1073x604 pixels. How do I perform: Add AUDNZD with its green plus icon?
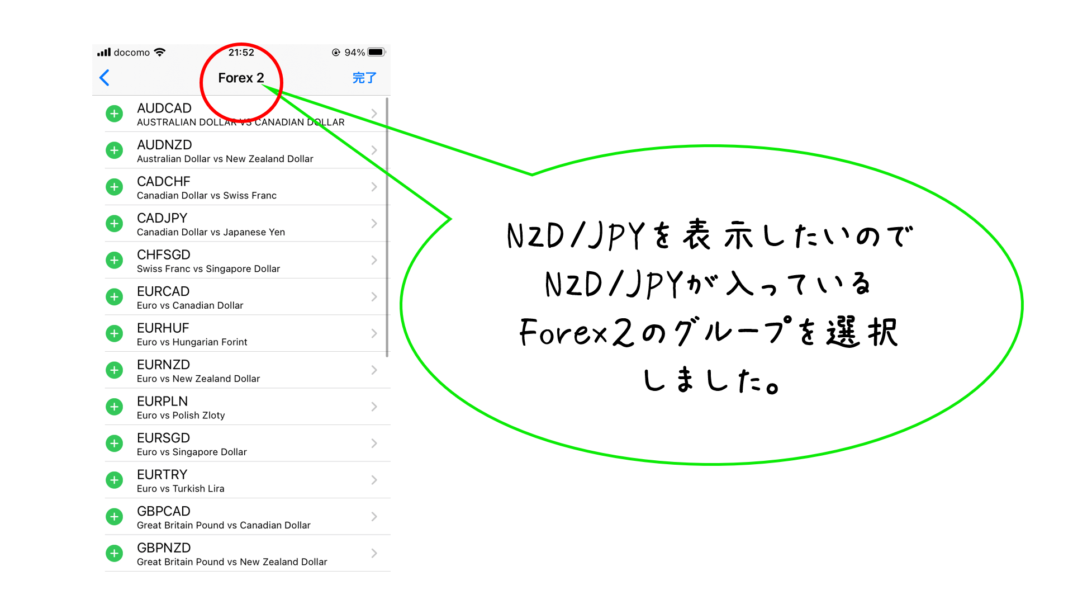[114, 150]
